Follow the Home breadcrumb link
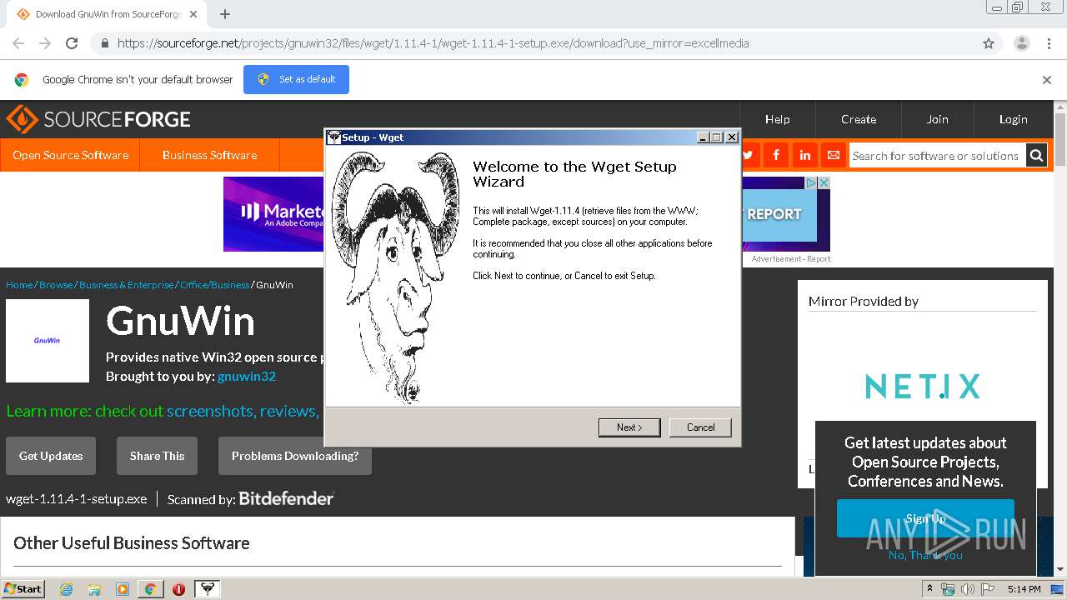The width and height of the screenshot is (1067, 600). 19,285
